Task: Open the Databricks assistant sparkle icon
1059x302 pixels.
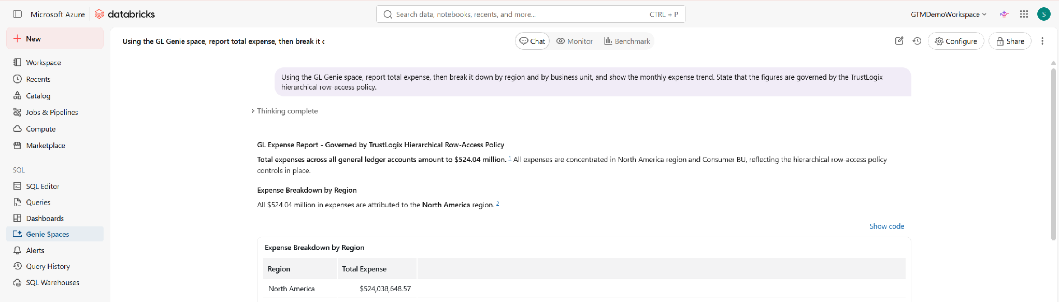Action: (1004, 14)
